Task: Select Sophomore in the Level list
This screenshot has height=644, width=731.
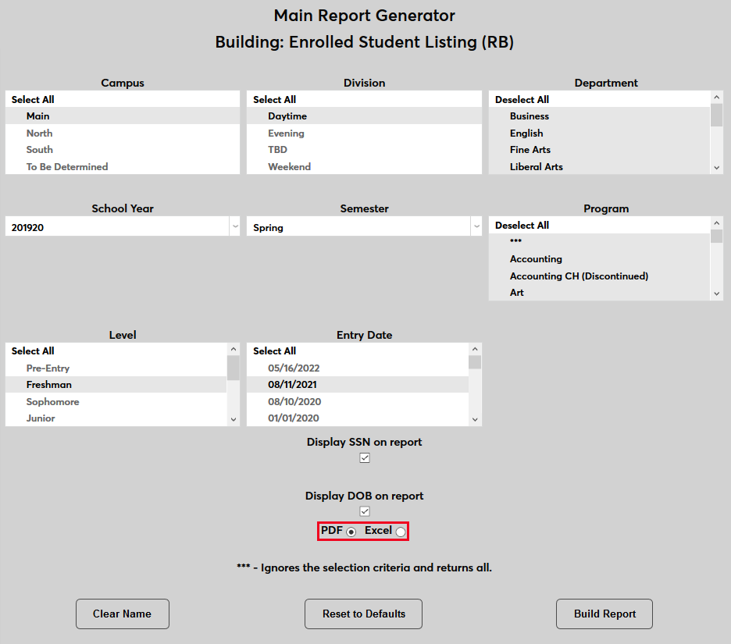Action: (52, 401)
